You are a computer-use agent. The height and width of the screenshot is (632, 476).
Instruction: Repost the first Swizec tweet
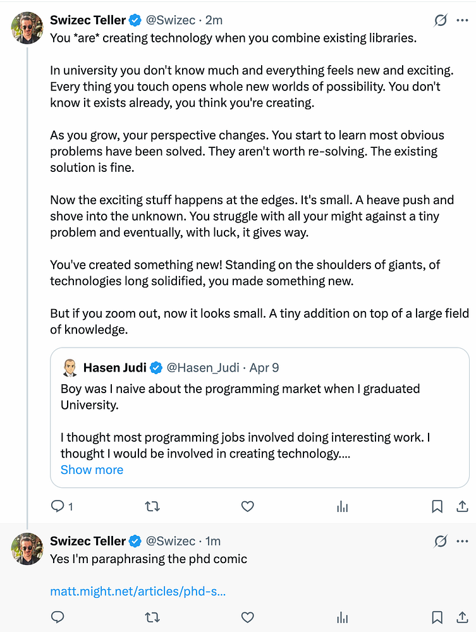click(x=152, y=506)
